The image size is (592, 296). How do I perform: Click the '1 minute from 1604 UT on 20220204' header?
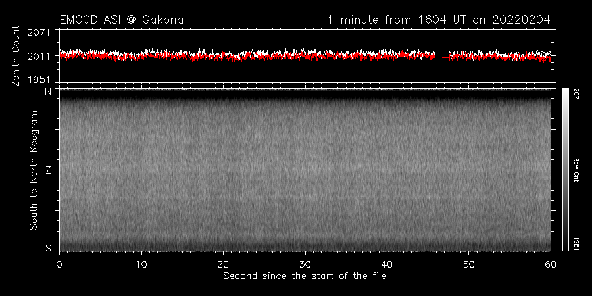click(x=439, y=20)
